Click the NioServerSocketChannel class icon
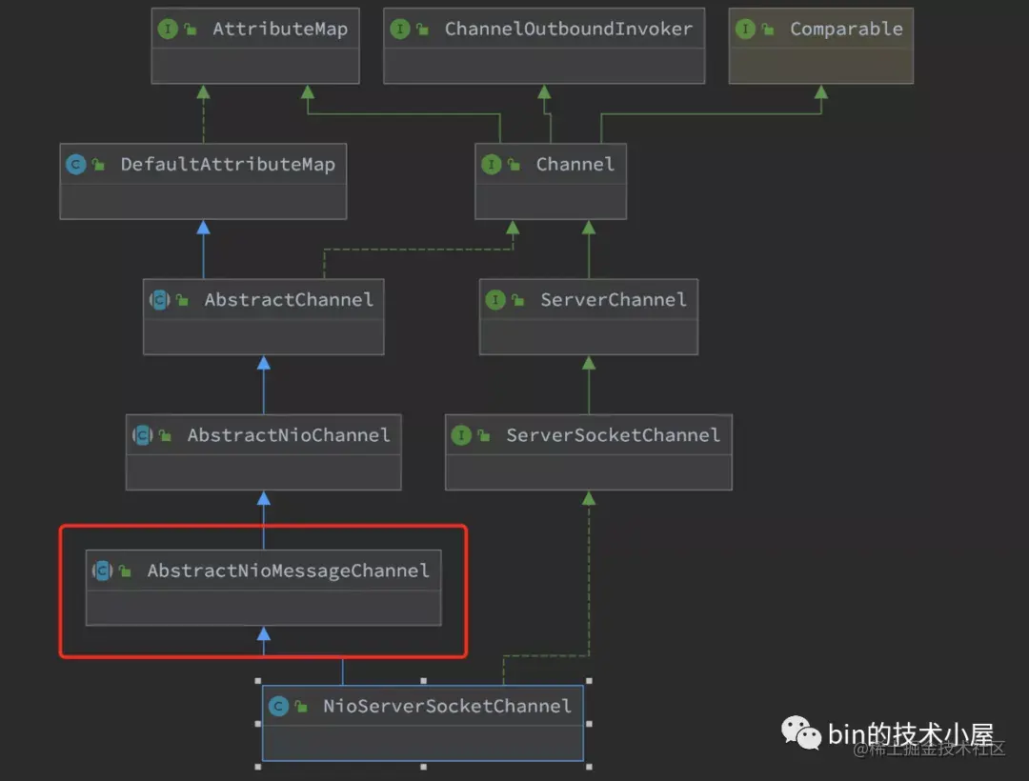Image resolution: width=1029 pixels, height=781 pixels. (279, 707)
